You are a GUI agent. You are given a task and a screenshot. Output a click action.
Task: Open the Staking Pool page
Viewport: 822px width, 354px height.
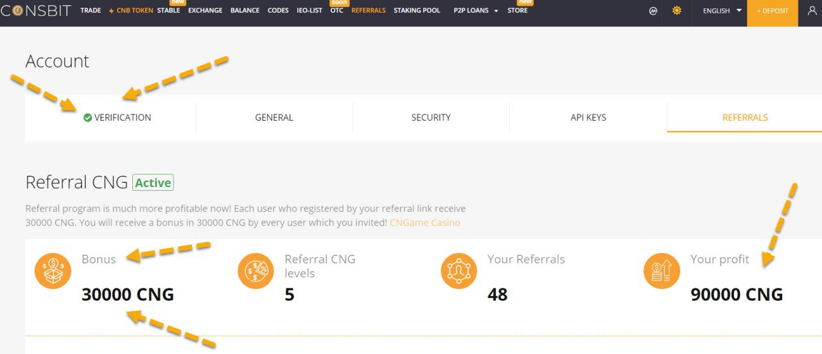pyautogui.click(x=417, y=11)
